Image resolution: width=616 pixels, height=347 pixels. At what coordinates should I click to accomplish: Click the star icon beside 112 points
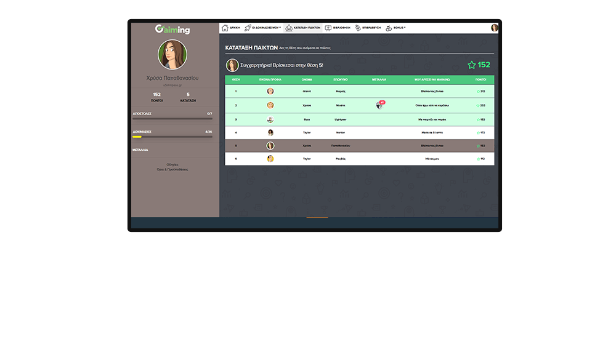click(x=478, y=159)
